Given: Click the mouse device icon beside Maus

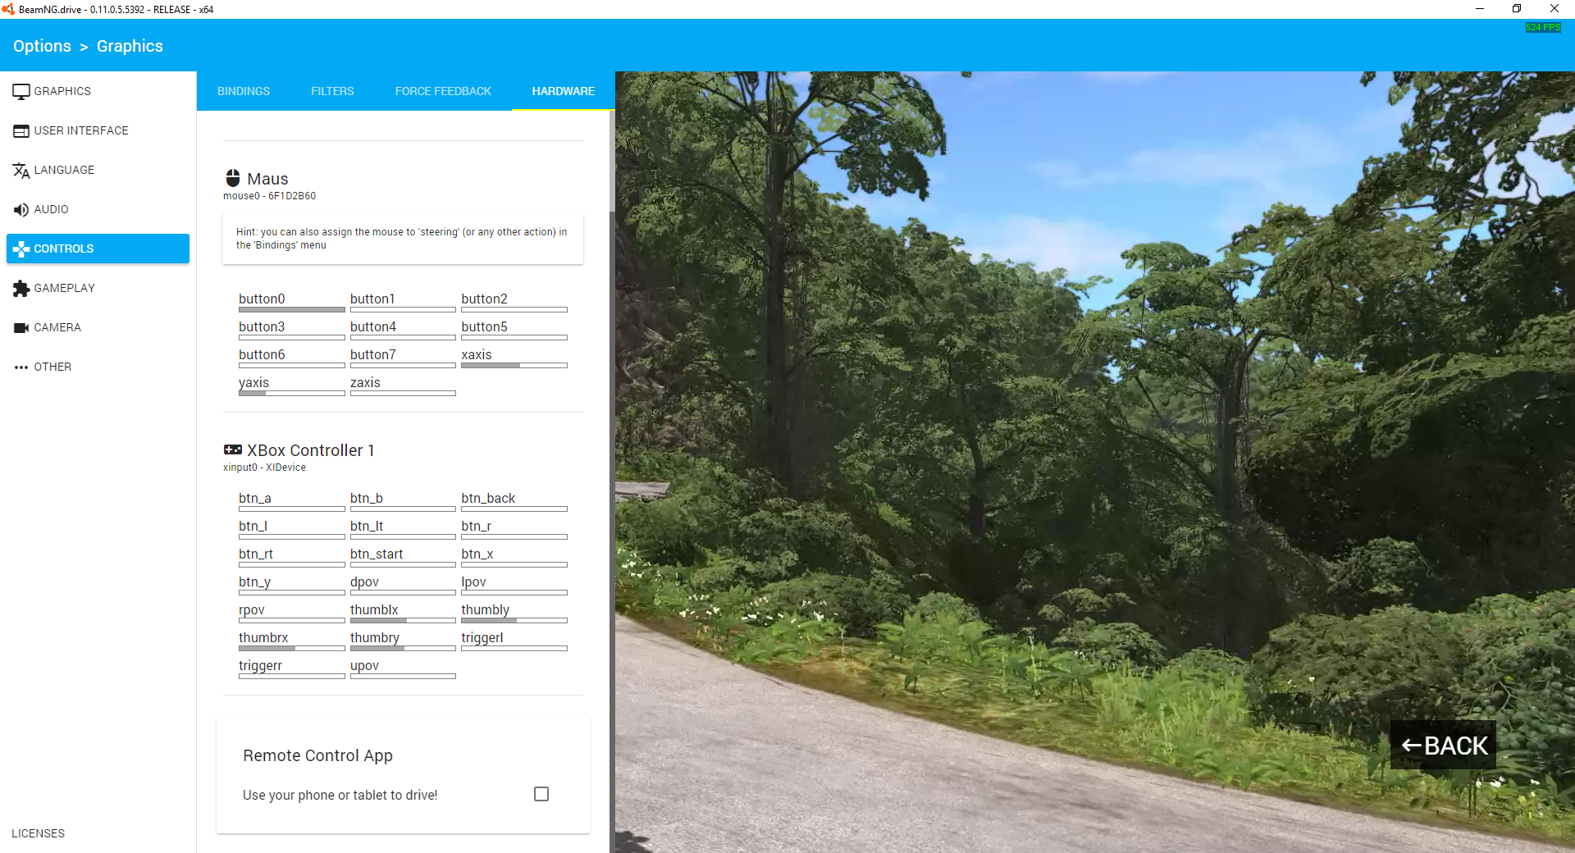Looking at the screenshot, I should click(233, 178).
